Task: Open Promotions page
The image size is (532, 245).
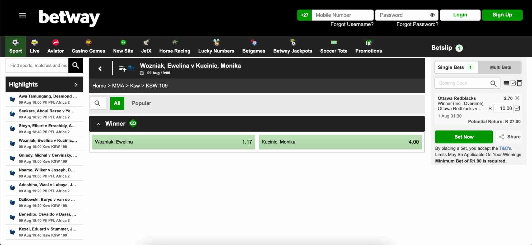Action: [368, 47]
